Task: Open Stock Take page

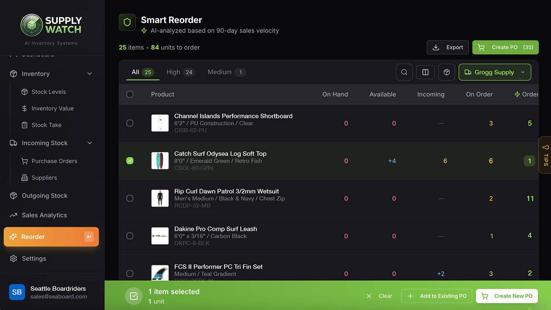Action: (46, 125)
